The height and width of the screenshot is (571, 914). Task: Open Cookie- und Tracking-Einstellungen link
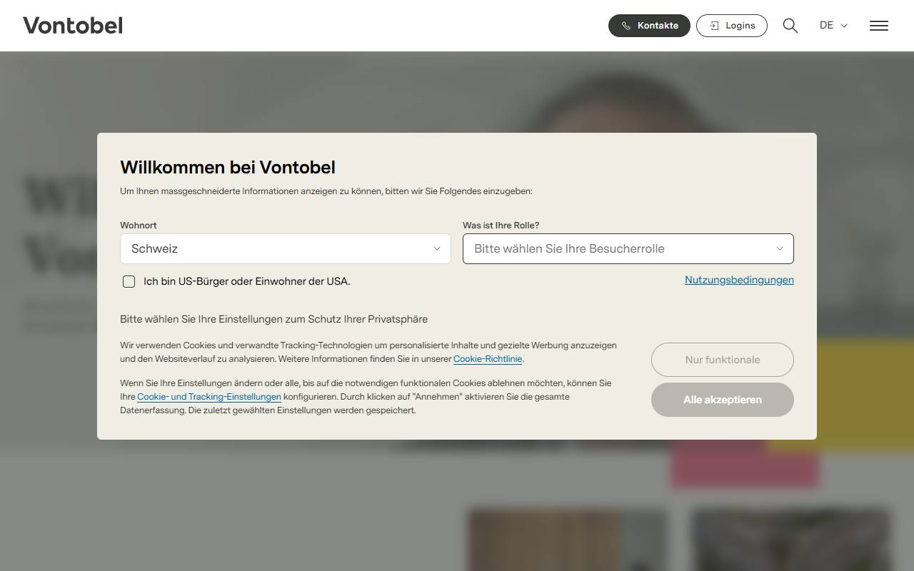[x=209, y=397]
